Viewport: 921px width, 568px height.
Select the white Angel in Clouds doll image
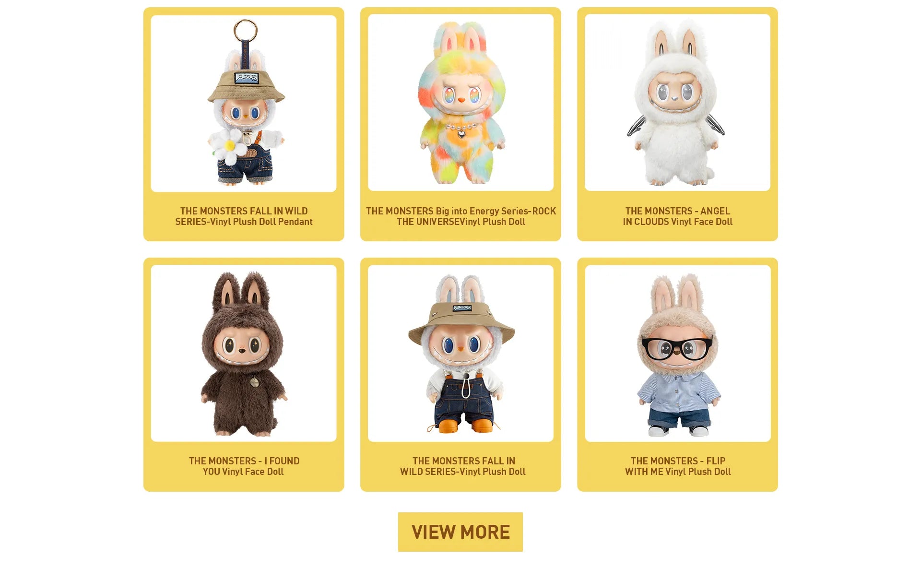(677, 103)
